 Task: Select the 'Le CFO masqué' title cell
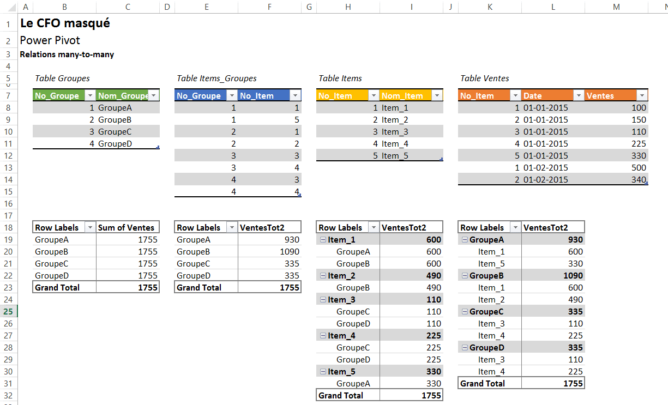[65, 23]
